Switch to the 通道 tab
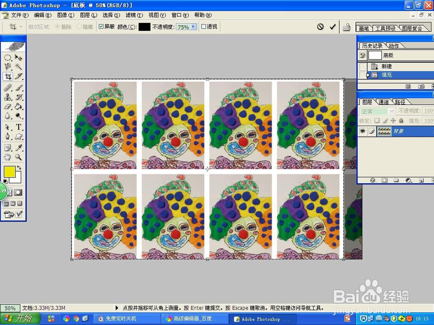The height and width of the screenshot is (325, 434). [x=384, y=102]
